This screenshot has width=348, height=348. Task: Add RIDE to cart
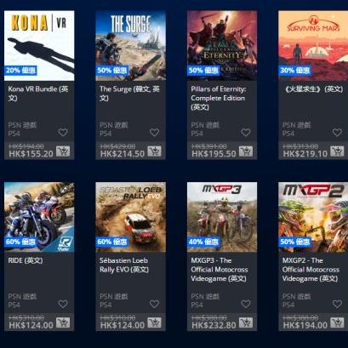pos(63,322)
